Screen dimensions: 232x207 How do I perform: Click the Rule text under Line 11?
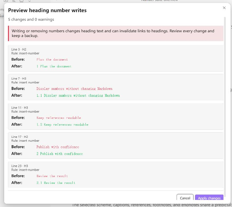coord(25,111)
